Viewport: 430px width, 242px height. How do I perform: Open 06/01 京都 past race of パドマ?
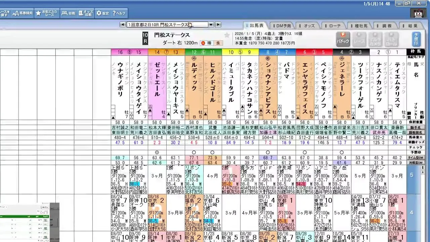pos(287,213)
